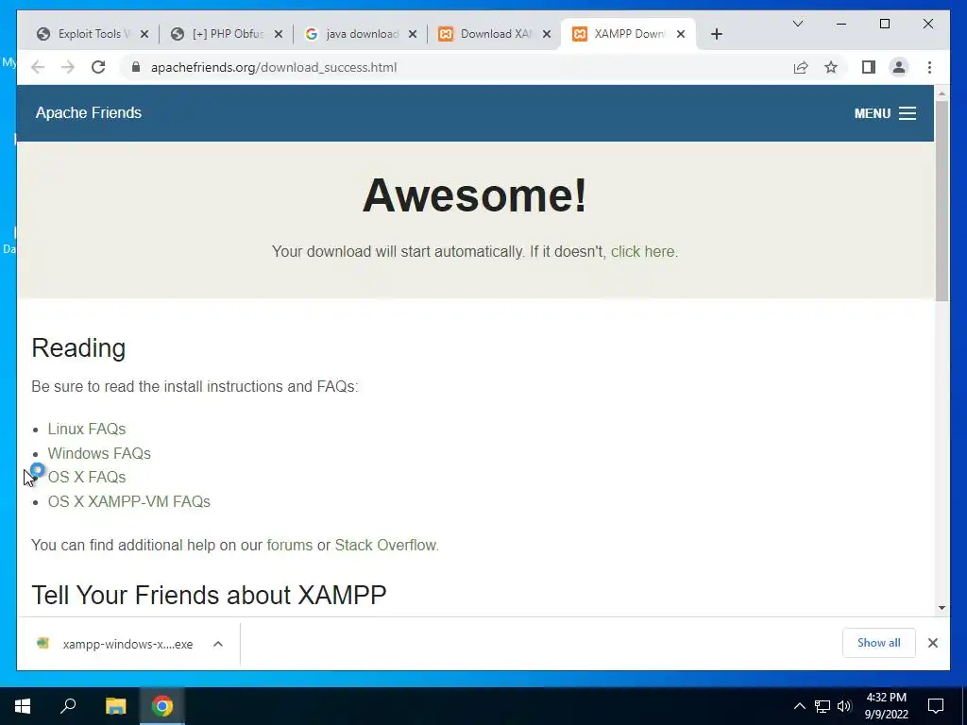
Task: Open File Explorer from taskbar
Action: (115, 706)
